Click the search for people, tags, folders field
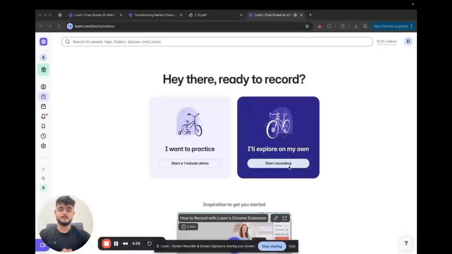The width and height of the screenshot is (452, 254). click(217, 42)
